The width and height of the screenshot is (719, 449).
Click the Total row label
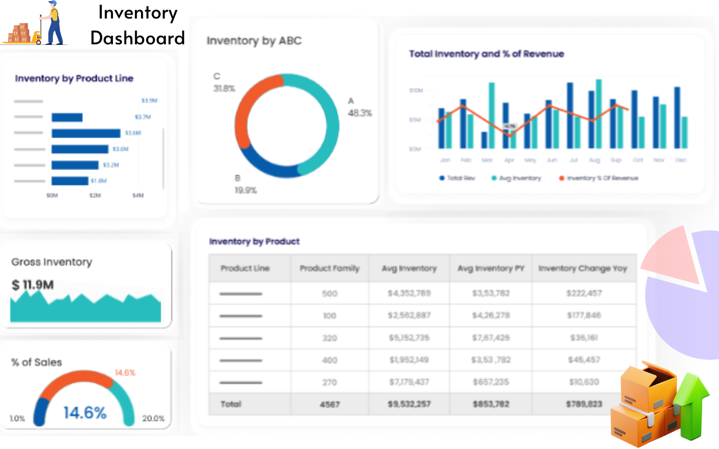tap(231, 404)
